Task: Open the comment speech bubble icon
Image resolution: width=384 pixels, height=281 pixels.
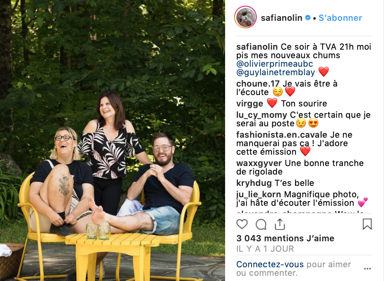Action: tap(261, 224)
